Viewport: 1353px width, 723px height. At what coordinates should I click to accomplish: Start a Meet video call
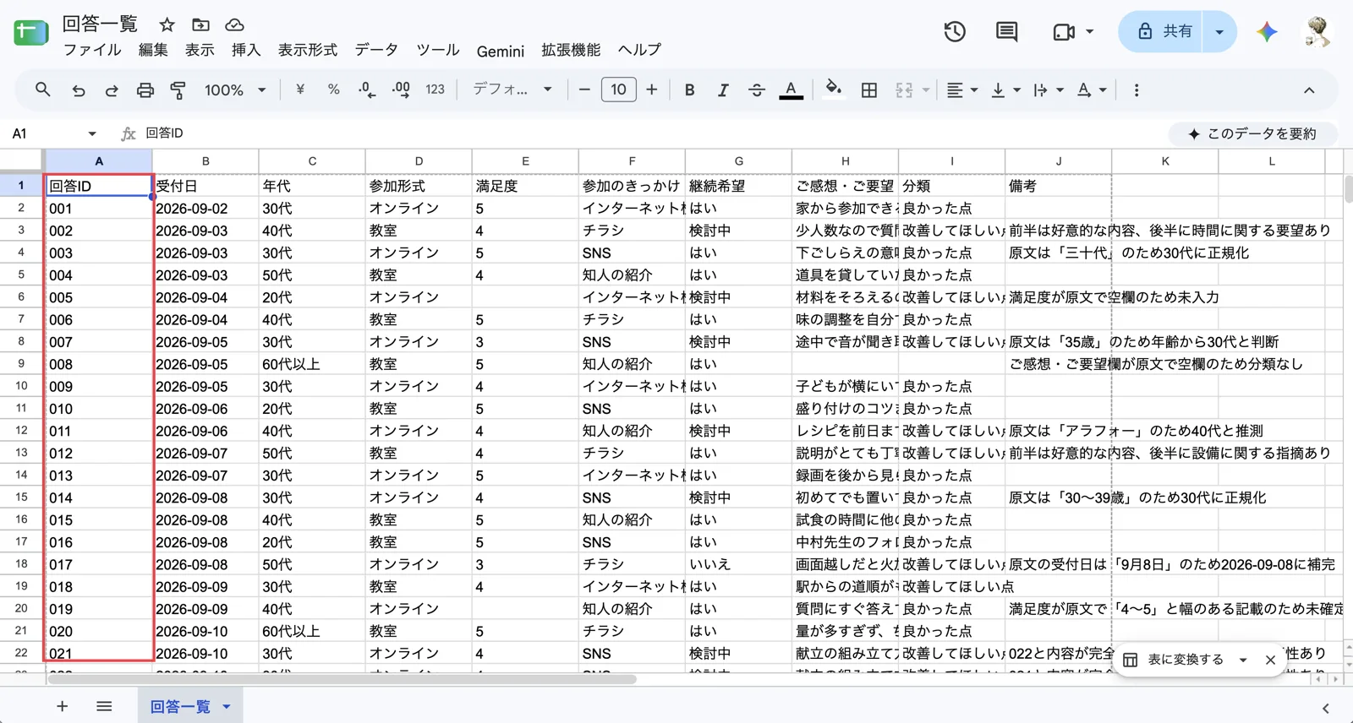click(1064, 32)
